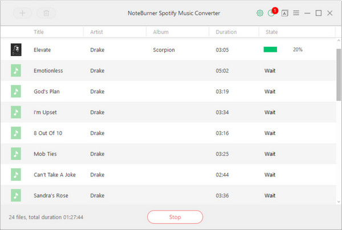Image resolution: width=342 pixels, height=230 pixels.
Task: Click the 03:25 duration of Mob Ties
Action: [x=222, y=154]
